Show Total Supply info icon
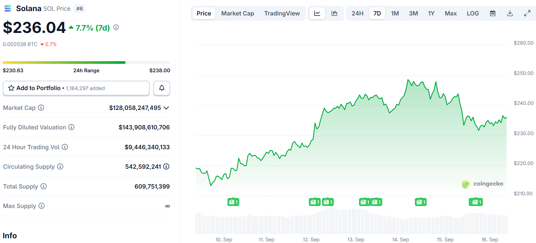 [43, 186]
